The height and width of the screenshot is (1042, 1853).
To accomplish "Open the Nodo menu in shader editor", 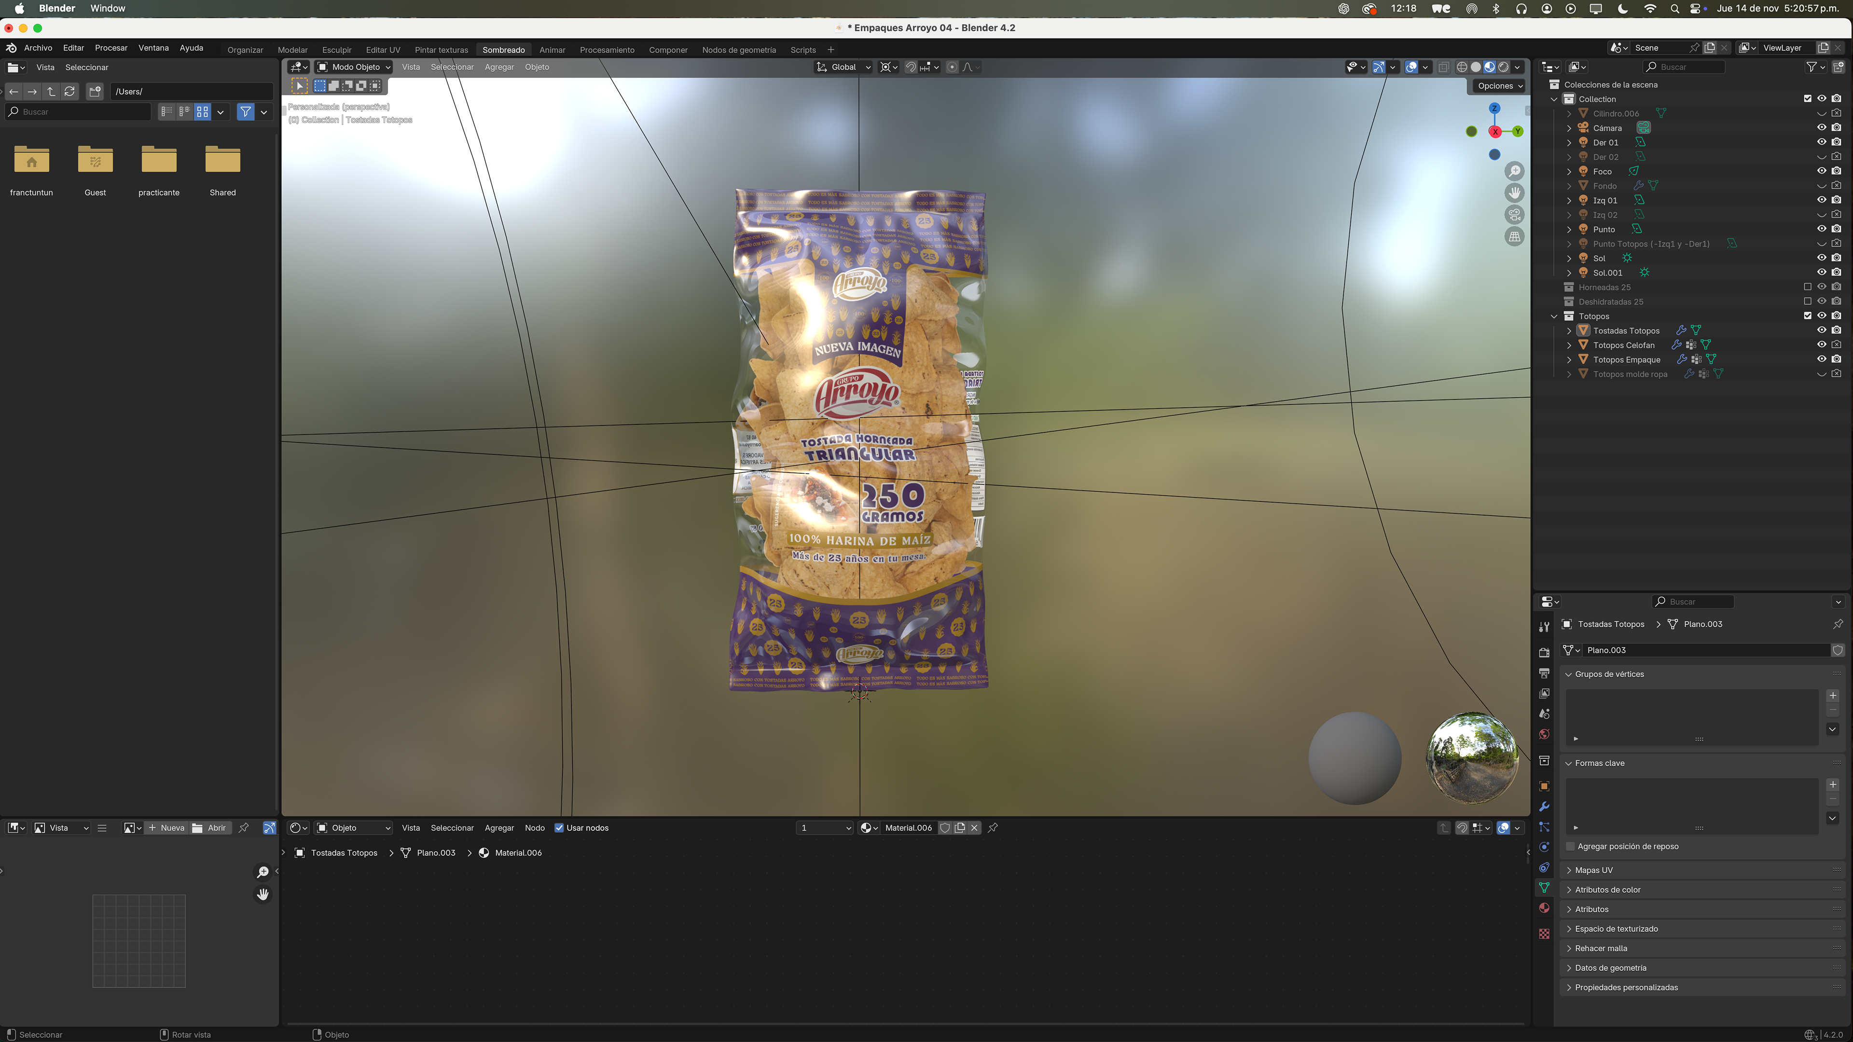I will pos(535,828).
